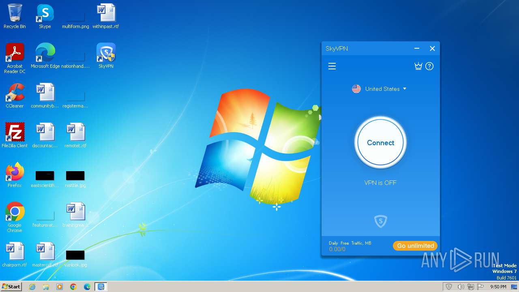Select the registerma... desktop file
Screen dimensions: 519x292
tap(75, 100)
